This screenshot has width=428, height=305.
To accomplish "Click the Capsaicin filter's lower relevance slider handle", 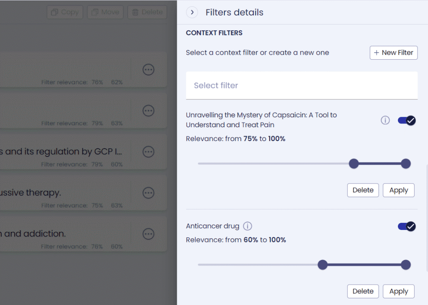I will tap(354, 164).
